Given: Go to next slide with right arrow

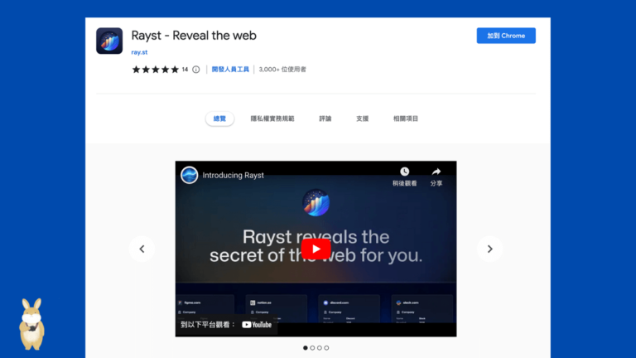Looking at the screenshot, I should 489,249.
